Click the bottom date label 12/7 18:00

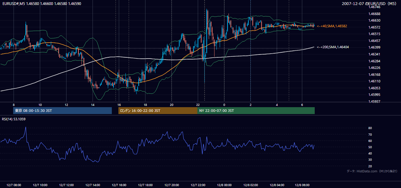point(145,185)
